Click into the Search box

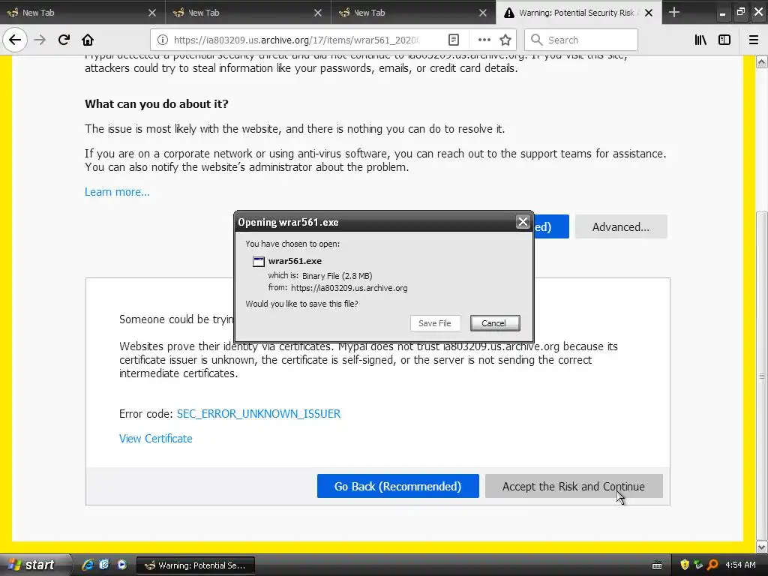[x=581, y=40]
